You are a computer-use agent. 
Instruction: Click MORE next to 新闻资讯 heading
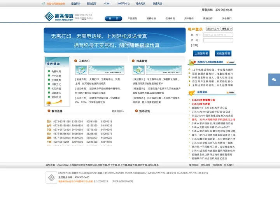(231, 93)
